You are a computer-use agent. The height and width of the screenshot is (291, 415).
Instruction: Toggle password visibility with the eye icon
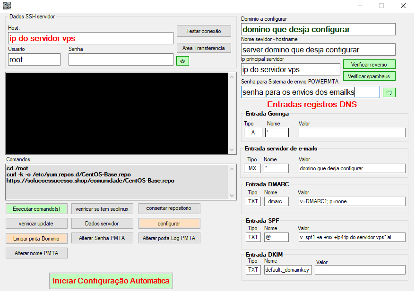coord(182,61)
